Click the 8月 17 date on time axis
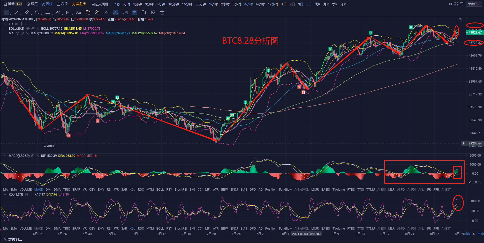Viewport: 484px width, 243px height. click(x=385, y=234)
